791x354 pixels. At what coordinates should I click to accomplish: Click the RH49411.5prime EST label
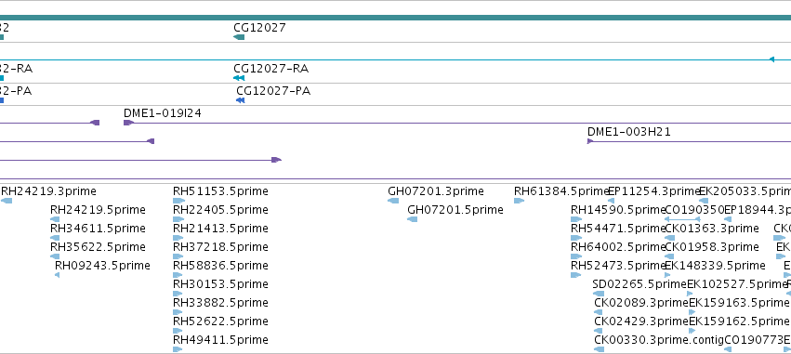220,340
